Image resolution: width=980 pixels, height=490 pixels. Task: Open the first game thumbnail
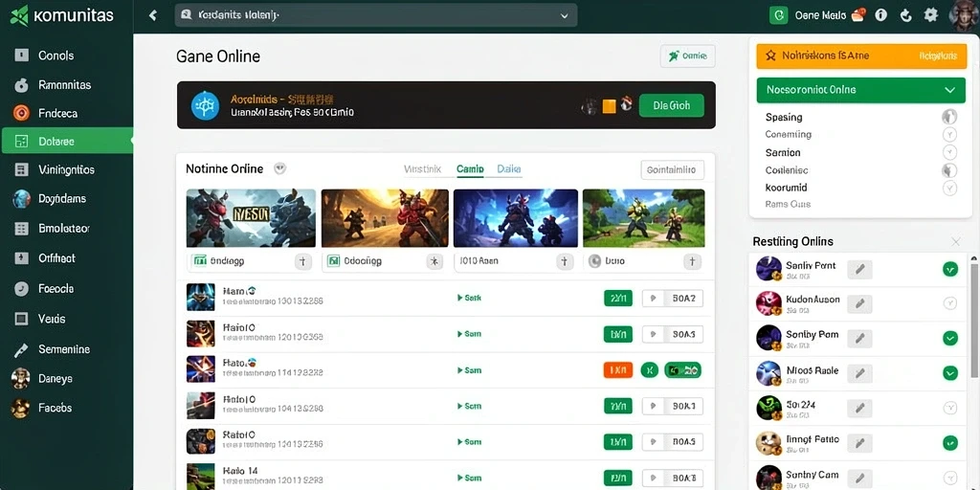pyautogui.click(x=251, y=219)
